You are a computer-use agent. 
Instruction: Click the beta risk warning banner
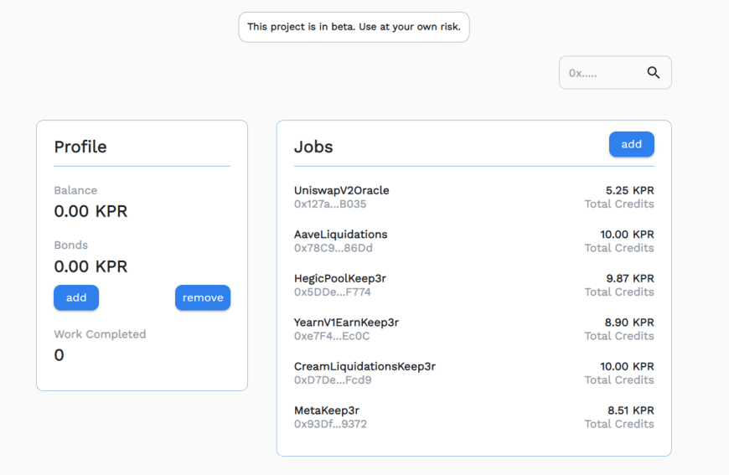354,27
